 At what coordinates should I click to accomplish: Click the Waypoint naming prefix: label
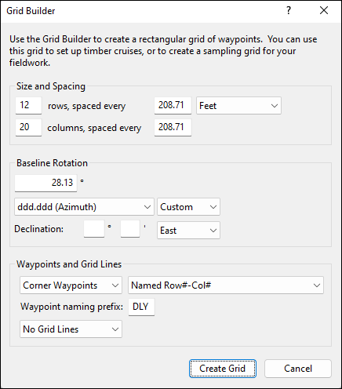72,307
